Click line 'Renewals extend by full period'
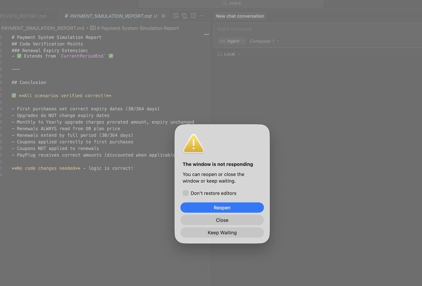The width and height of the screenshot is (422, 286). coord(72,135)
